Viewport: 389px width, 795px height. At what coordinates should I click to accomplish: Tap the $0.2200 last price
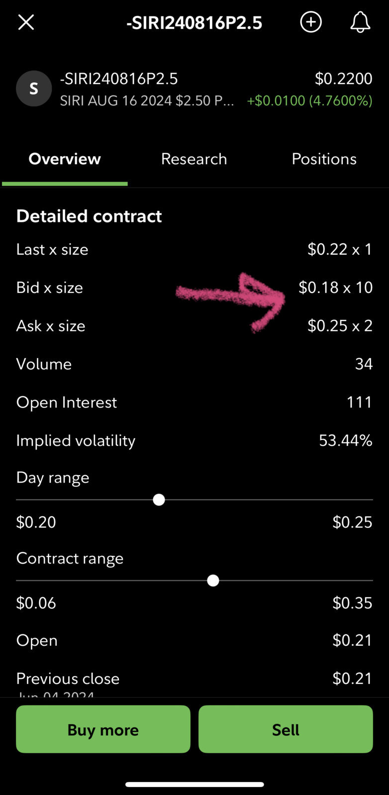[344, 79]
